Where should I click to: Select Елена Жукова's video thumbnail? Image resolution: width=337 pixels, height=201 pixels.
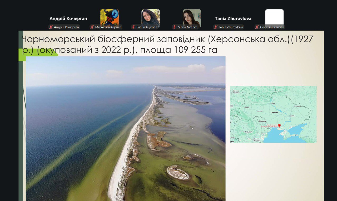[151, 17]
